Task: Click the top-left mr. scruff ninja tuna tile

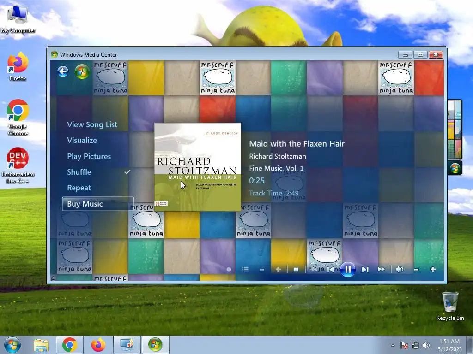Action: (x=110, y=77)
